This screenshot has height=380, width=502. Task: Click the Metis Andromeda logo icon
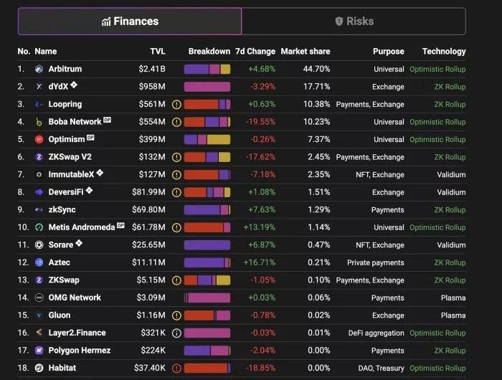pyautogui.click(x=39, y=227)
